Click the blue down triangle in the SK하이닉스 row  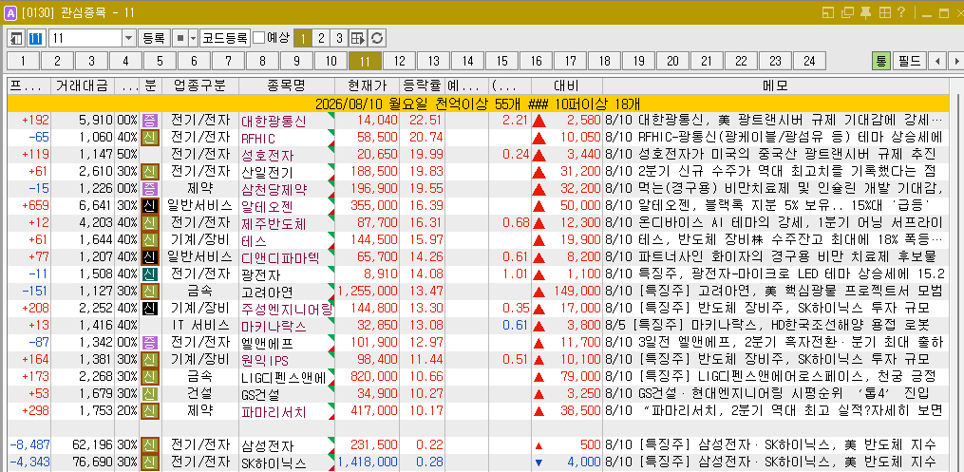click(539, 463)
